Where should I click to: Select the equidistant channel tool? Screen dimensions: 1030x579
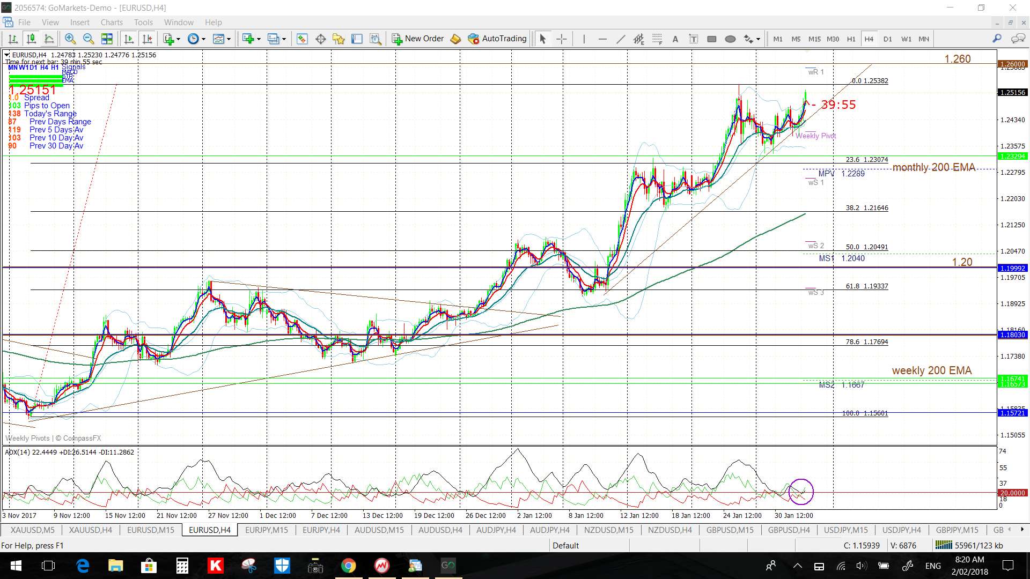638,39
